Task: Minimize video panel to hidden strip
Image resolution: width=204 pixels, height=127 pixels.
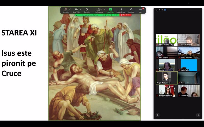Action: pos(156,10)
